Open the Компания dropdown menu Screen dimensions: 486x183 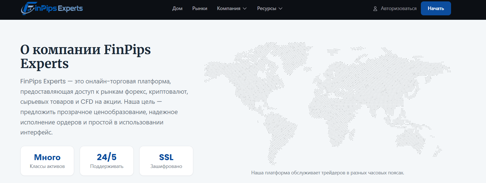(232, 8)
